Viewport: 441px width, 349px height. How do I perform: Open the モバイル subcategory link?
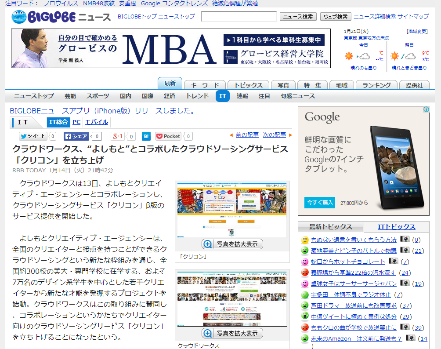(x=97, y=122)
